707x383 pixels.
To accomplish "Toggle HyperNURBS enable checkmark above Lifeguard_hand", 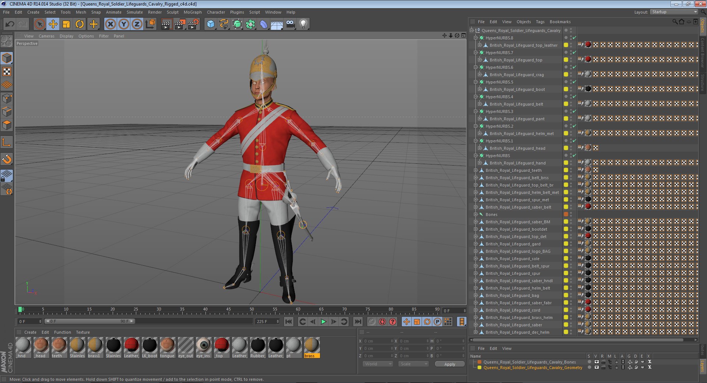I will pos(574,156).
